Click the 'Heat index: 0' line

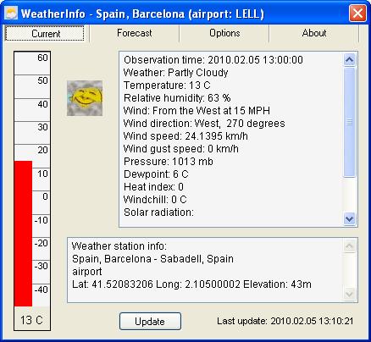point(153,187)
